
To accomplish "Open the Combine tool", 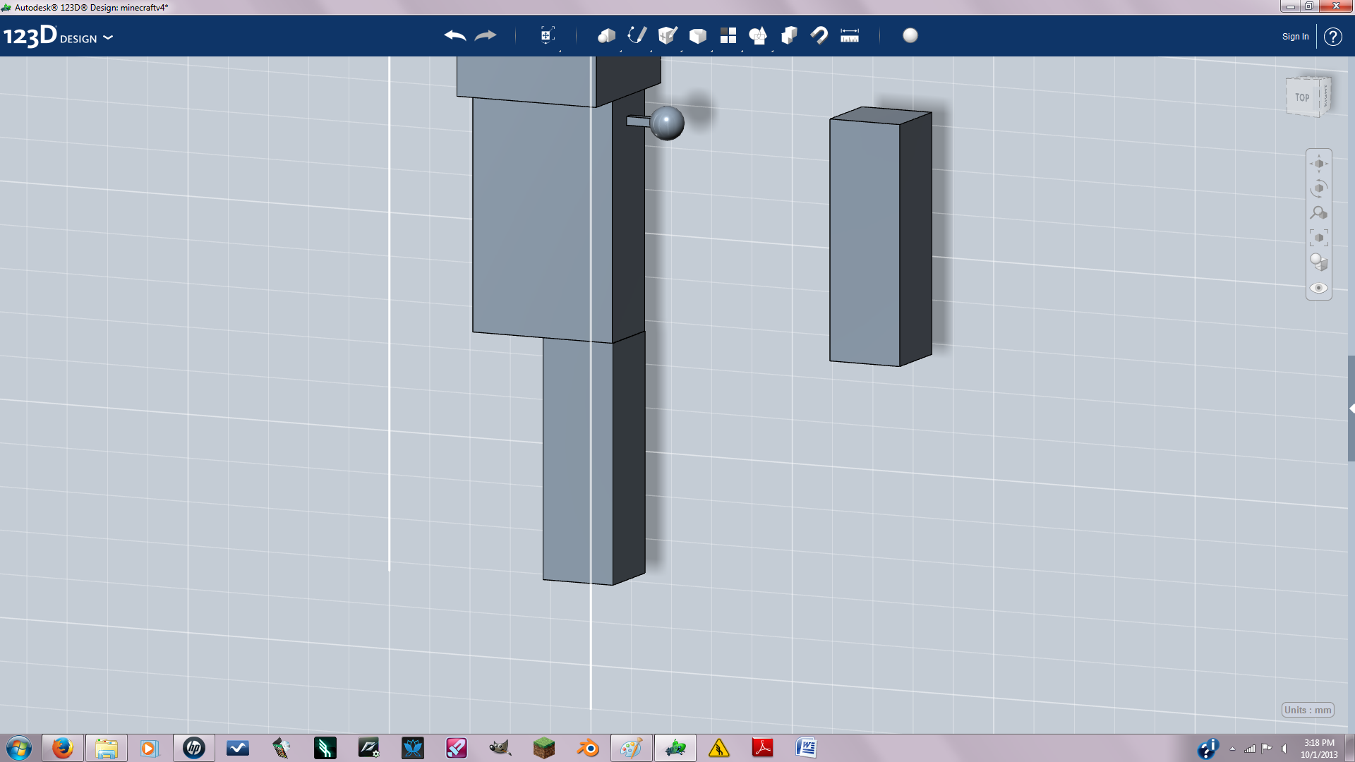I will click(x=789, y=35).
